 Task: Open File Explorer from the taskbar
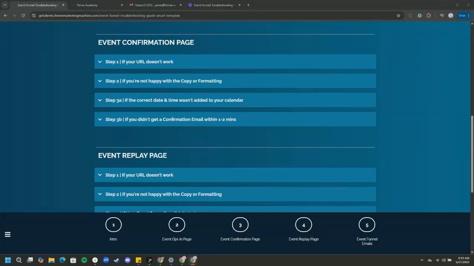point(51,260)
